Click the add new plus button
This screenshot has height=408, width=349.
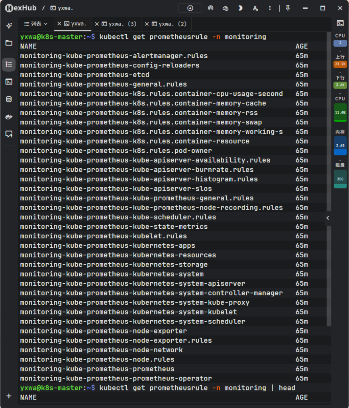tap(9, 396)
